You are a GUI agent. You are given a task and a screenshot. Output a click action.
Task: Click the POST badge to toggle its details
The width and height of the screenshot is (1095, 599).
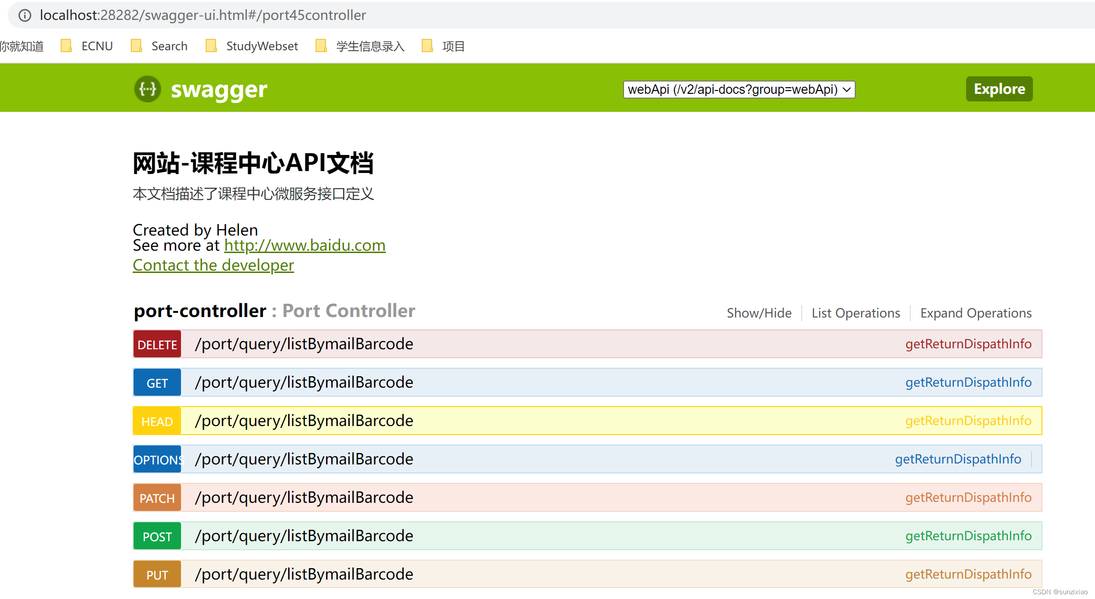tap(157, 535)
